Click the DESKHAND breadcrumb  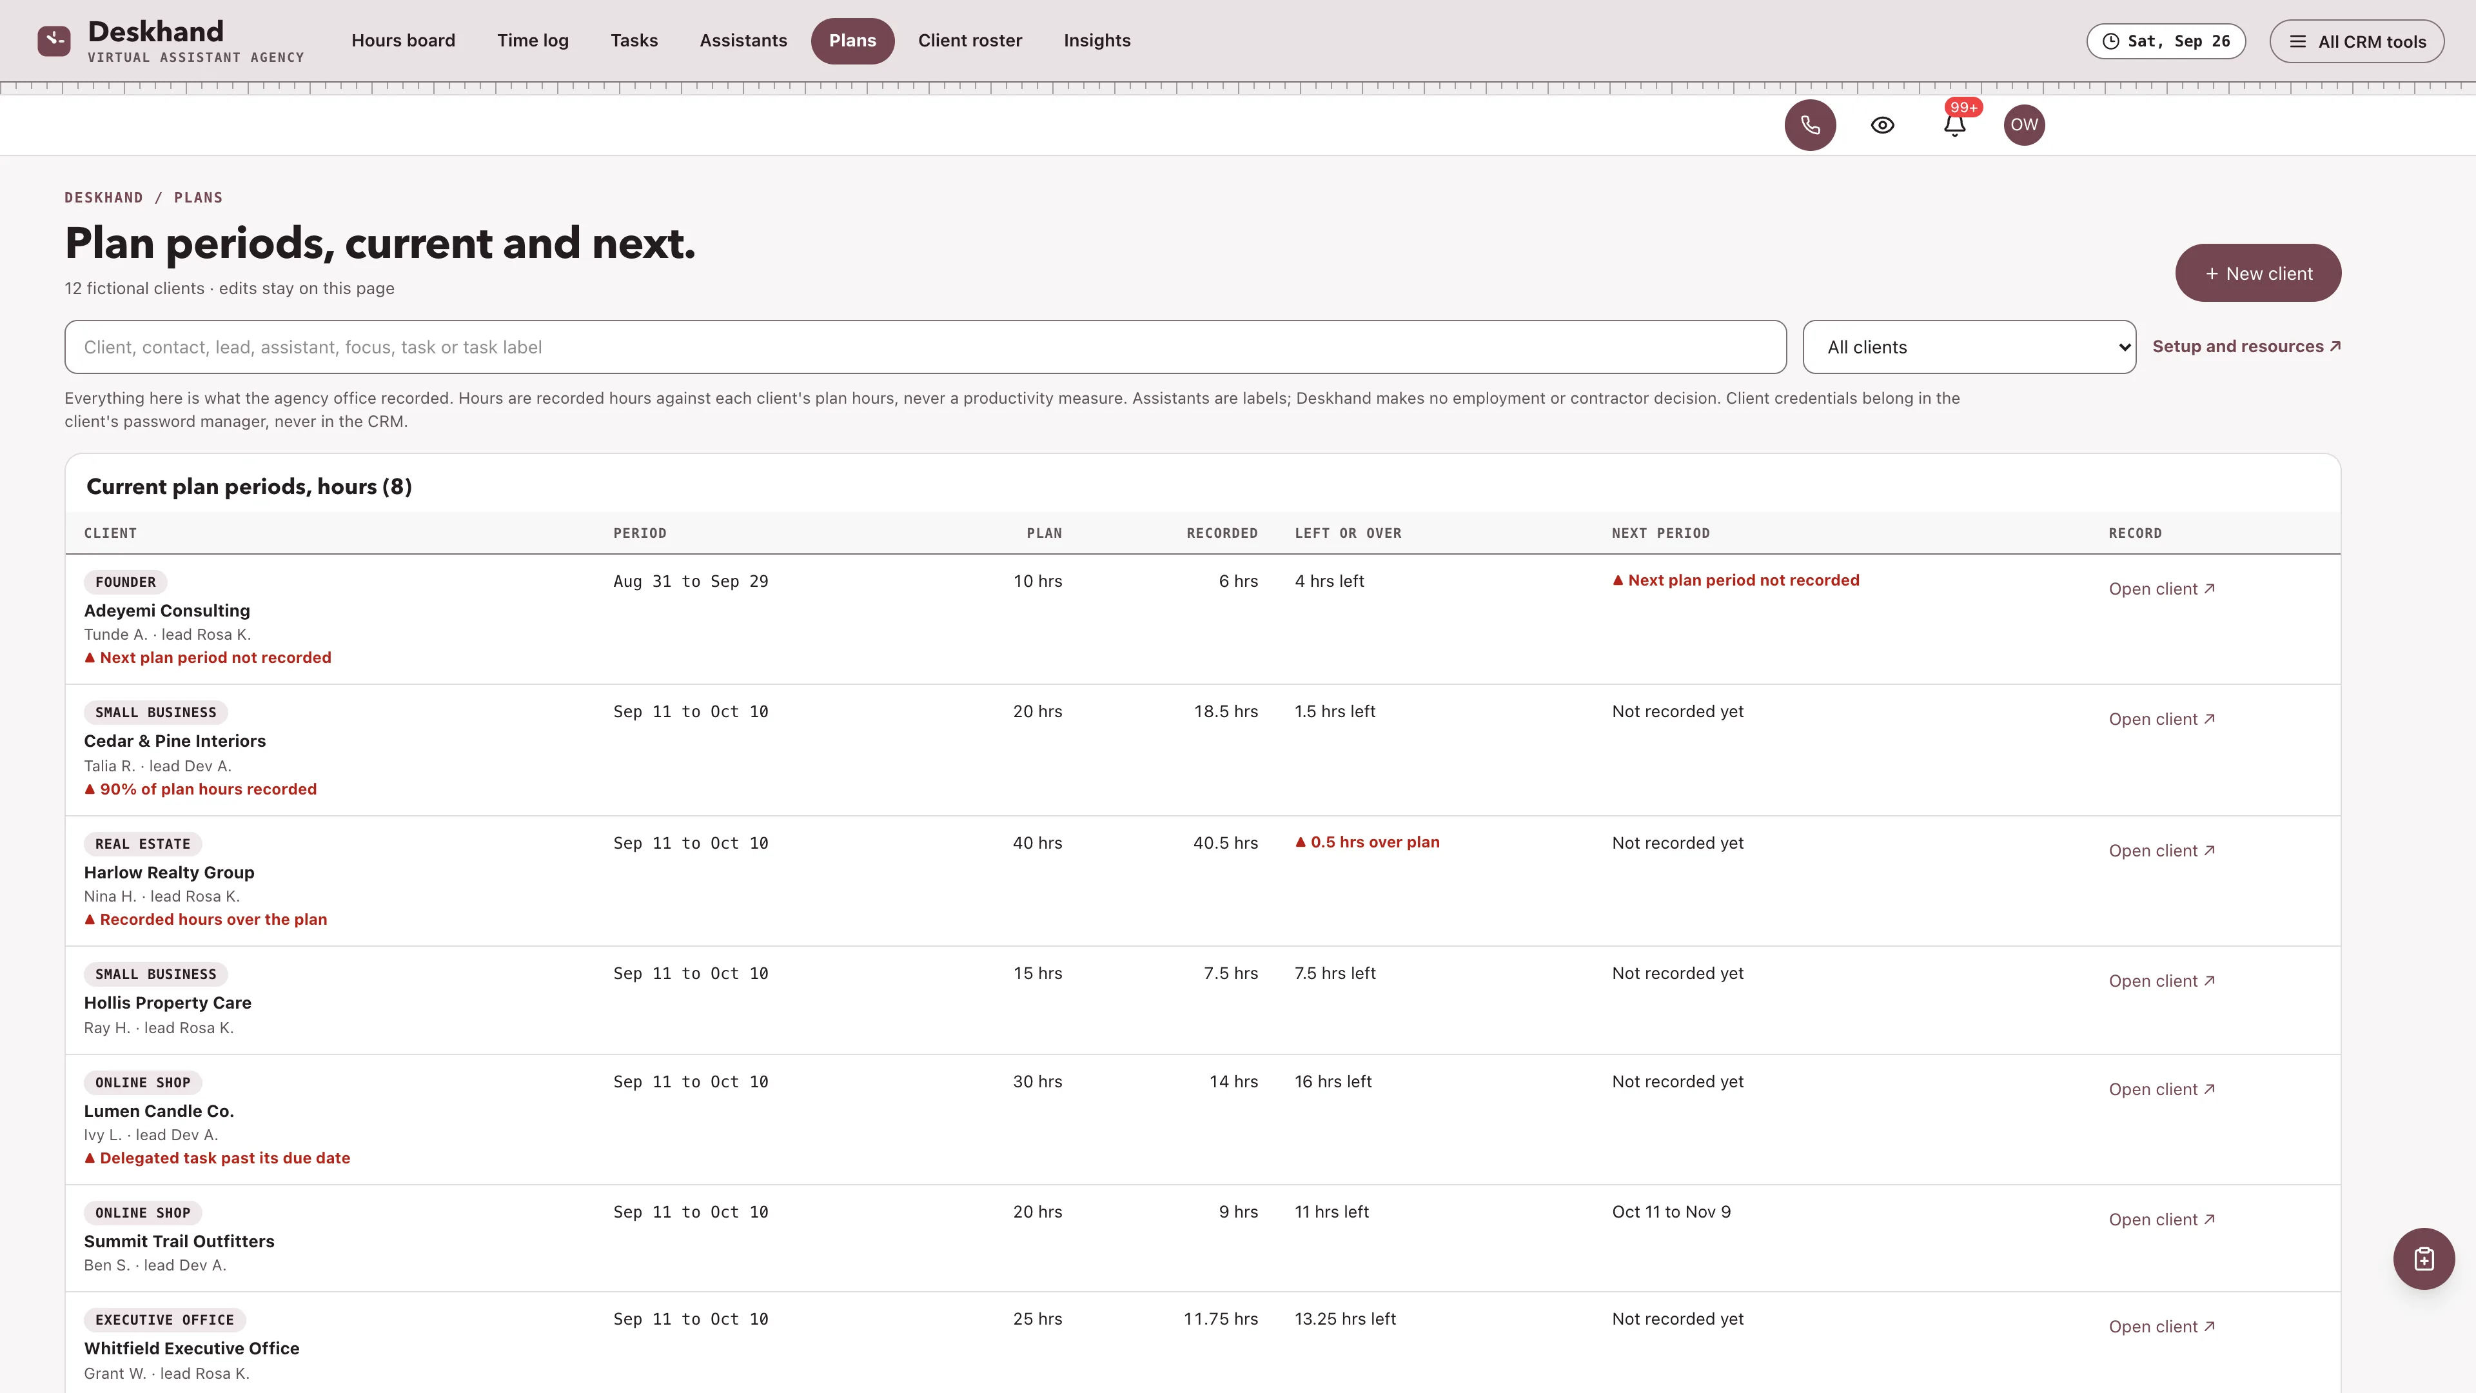pos(104,197)
